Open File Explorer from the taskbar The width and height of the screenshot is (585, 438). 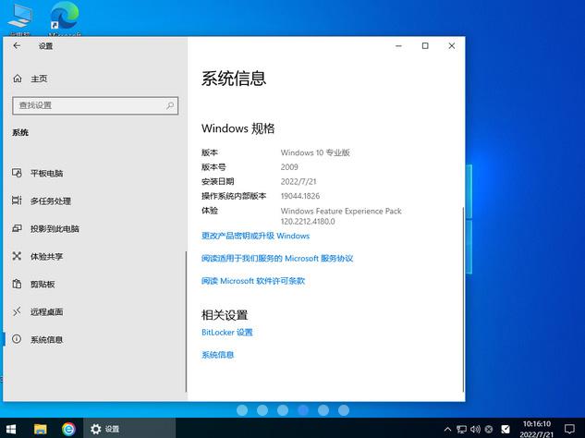pyautogui.click(x=41, y=429)
